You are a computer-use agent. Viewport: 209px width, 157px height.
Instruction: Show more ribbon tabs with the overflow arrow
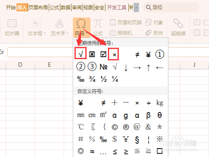[x=136, y=7]
